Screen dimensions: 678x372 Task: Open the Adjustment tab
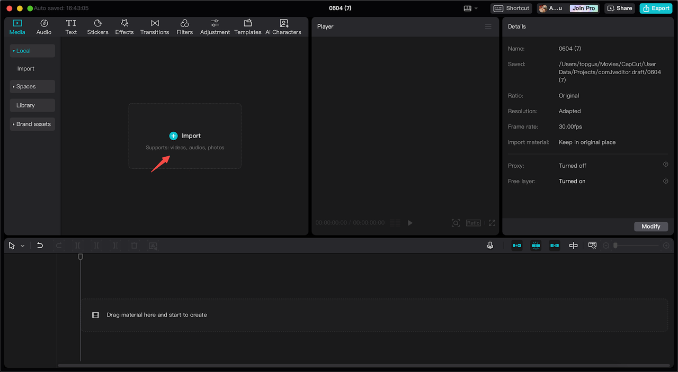[215, 27]
